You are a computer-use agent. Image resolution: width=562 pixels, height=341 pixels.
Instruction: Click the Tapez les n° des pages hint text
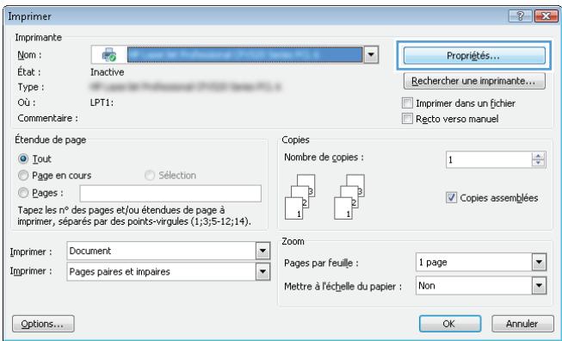[134, 215]
